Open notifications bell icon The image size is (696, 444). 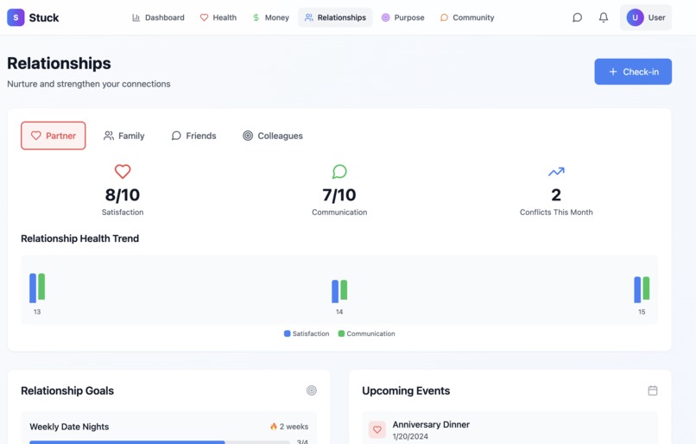604,17
